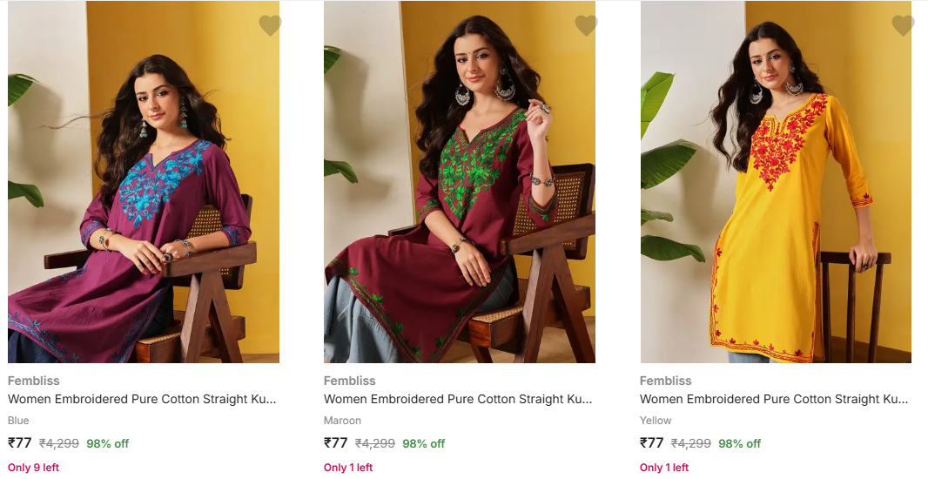
Task: Open the yellow kurta with red embroidery image
Action: point(776,192)
